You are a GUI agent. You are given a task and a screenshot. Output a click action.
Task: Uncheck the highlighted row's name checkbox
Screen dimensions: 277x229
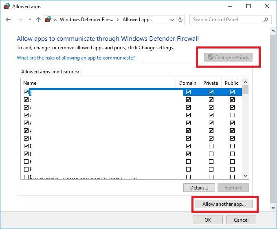[x=26, y=92]
